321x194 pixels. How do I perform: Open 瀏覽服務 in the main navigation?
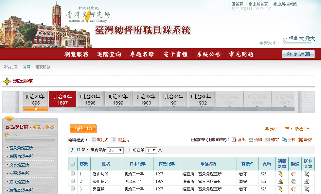[x=77, y=54]
